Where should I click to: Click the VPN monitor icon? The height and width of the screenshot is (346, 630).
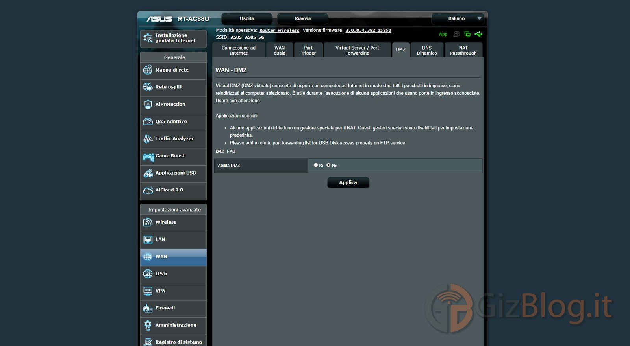coord(148,291)
